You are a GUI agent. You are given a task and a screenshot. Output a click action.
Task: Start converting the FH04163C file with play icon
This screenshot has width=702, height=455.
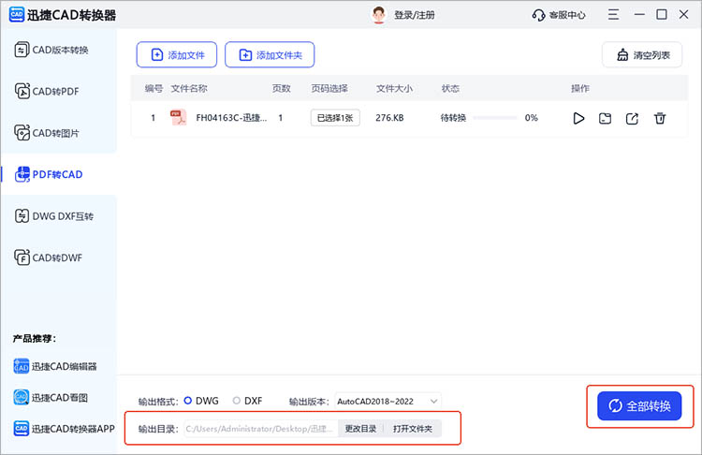[x=578, y=118]
